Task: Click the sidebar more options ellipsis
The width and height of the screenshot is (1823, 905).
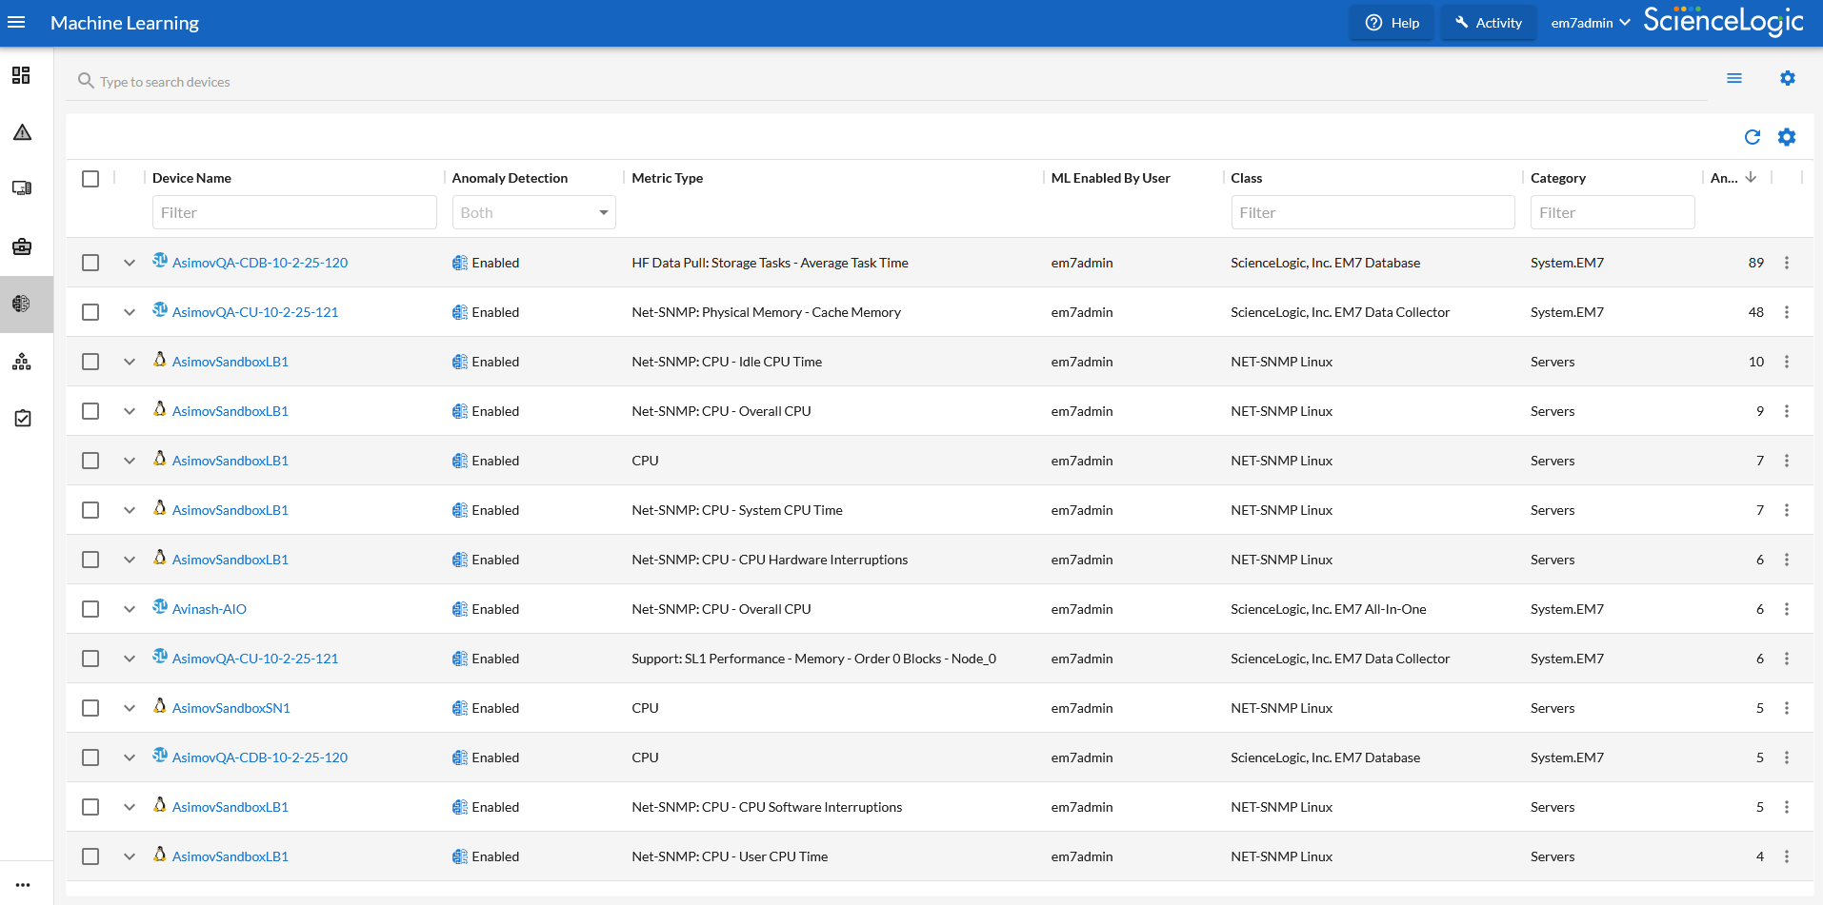Action: [x=23, y=884]
